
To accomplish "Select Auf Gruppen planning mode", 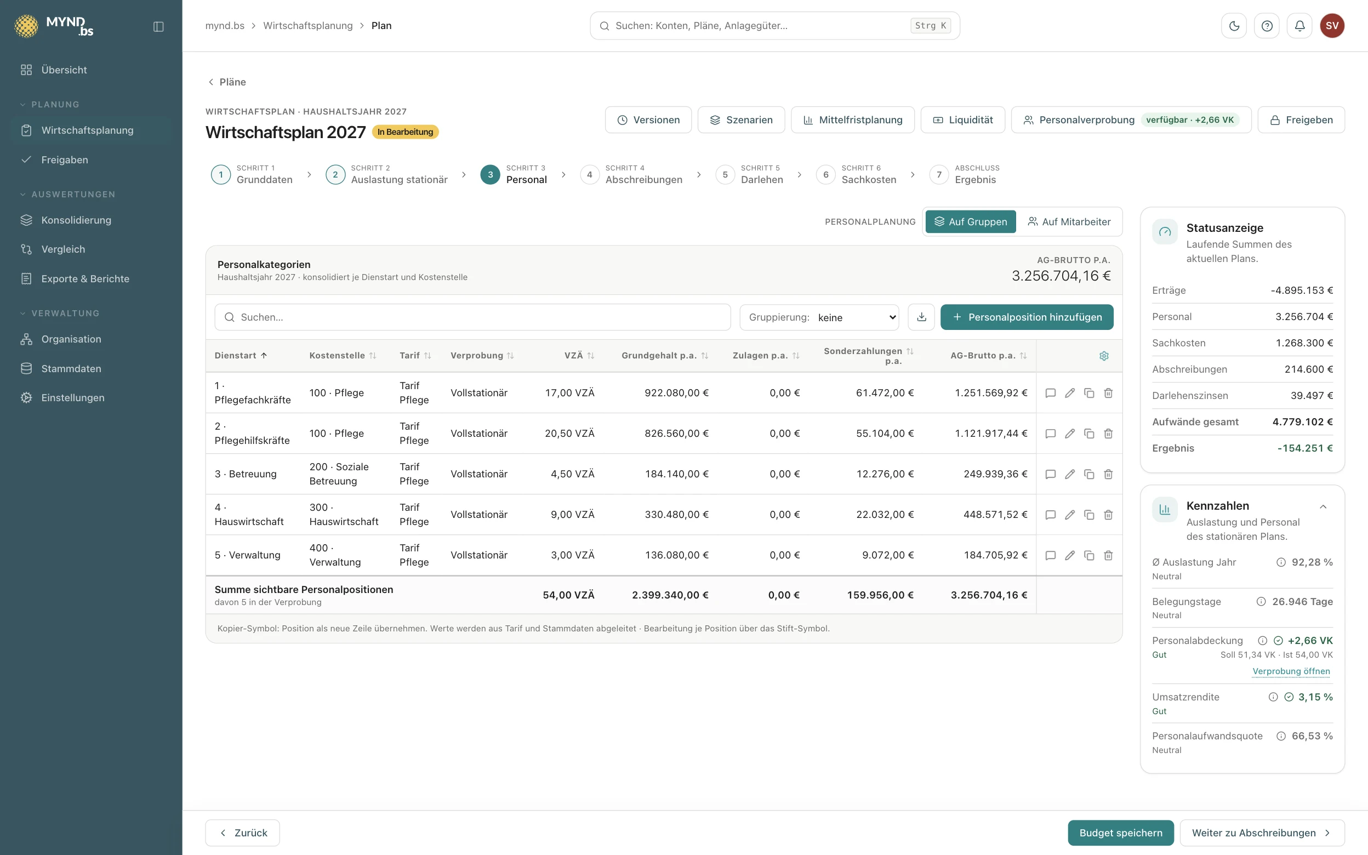I will (x=971, y=221).
